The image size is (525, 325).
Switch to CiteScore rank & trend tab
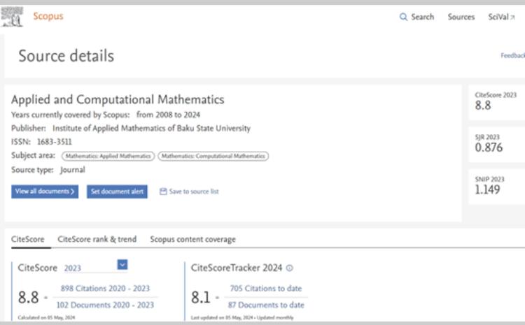pyautogui.click(x=97, y=240)
